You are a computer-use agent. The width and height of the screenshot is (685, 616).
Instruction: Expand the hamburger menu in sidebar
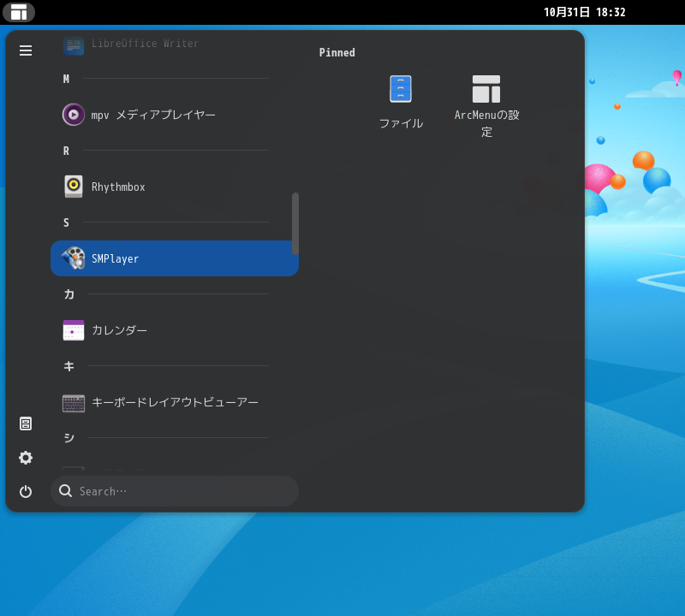[26, 50]
